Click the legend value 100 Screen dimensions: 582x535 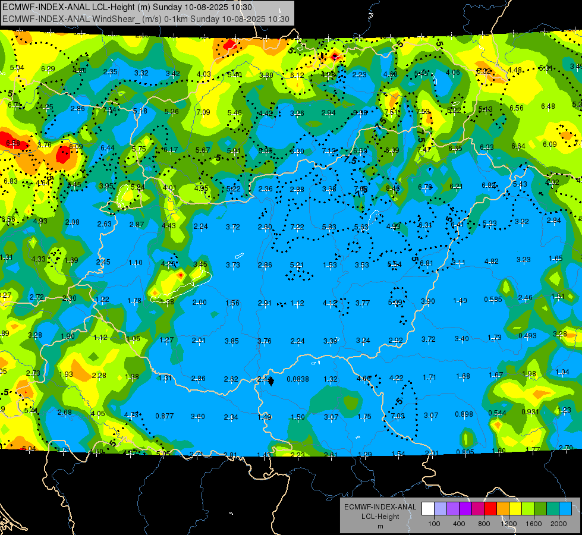point(435,524)
